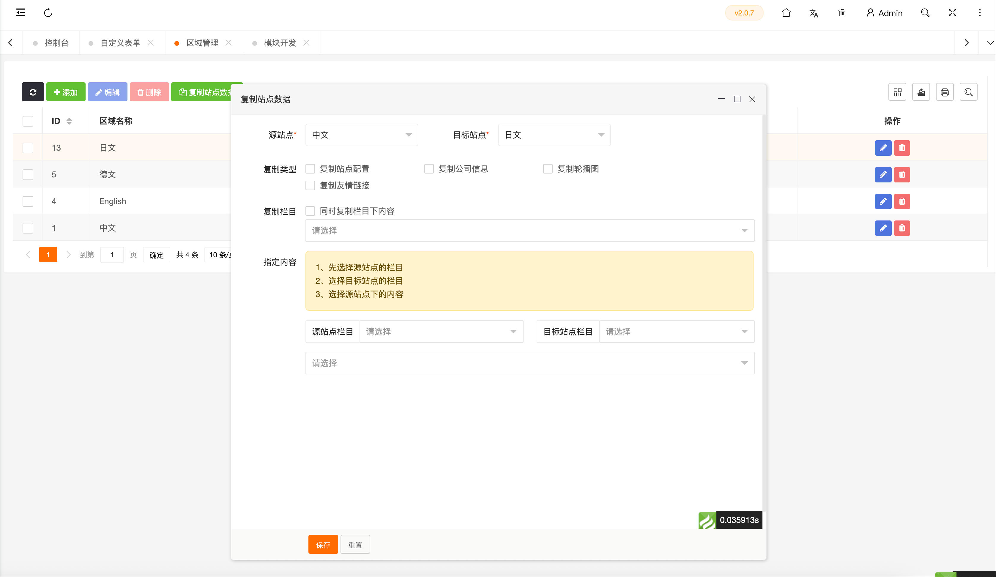Click the page number jump input field

tap(112, 255)
